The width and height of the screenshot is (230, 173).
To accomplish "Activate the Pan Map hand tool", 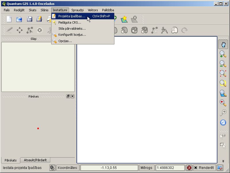I will coord(223,44).
